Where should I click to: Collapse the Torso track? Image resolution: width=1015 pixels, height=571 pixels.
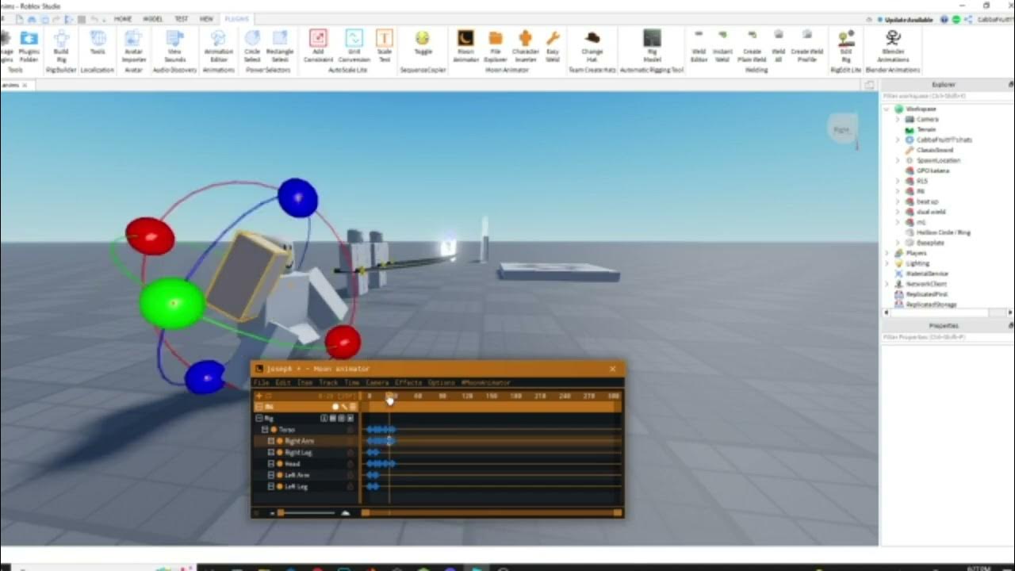click(265, 430)
